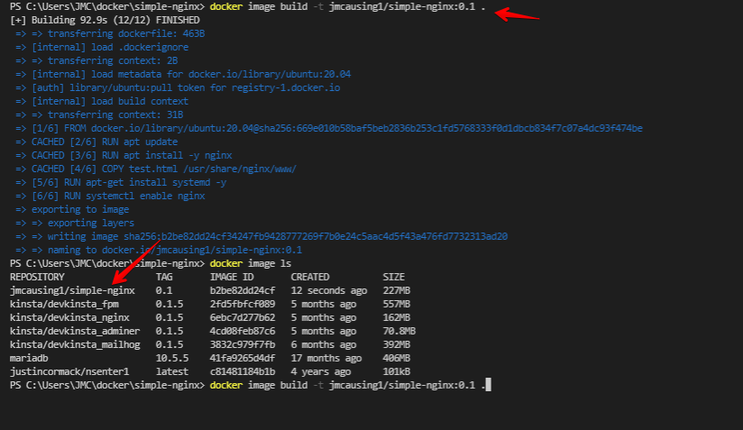Click image ID 'c81481184b1b'
743x430 pixels.
pos(243,371)
